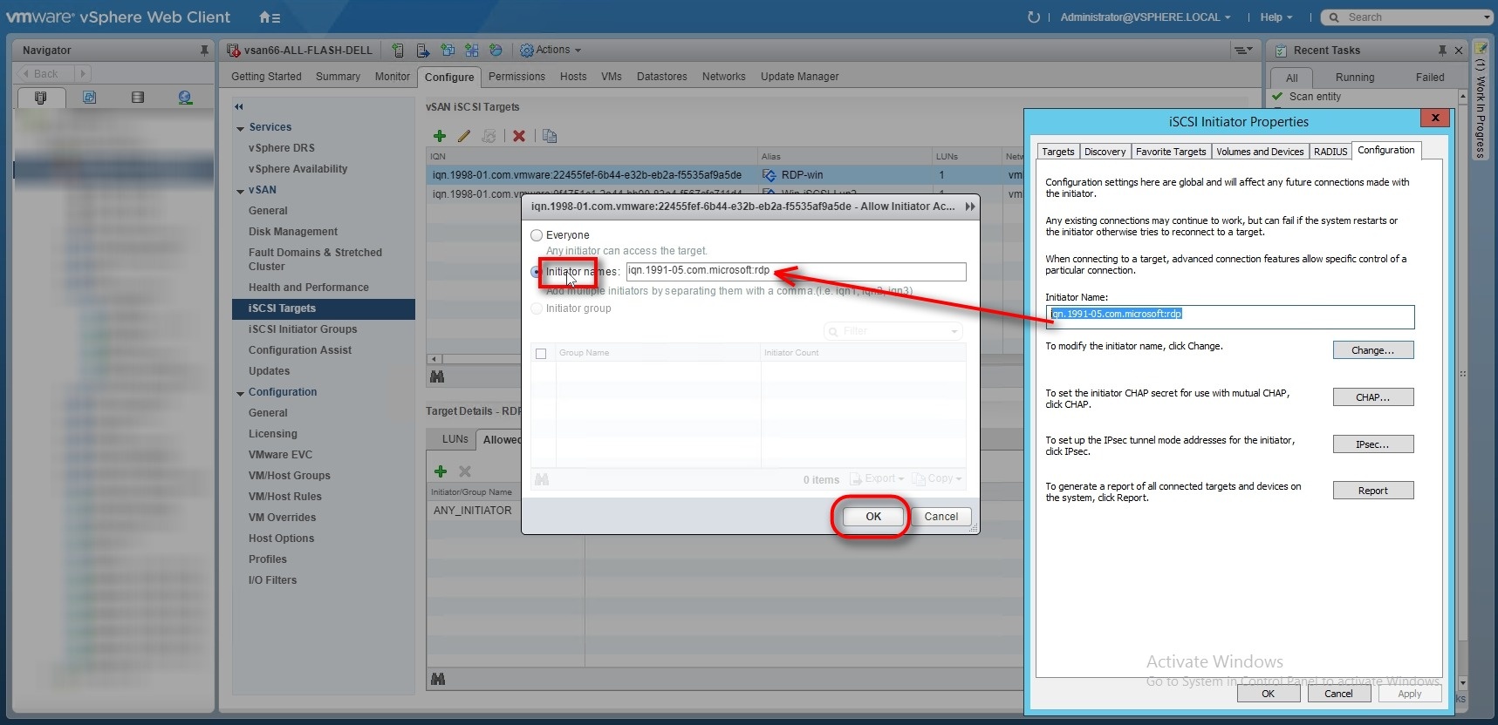The image size is (1498, 725).
Task: Open the Administrator@VSPHERE.LOCAL user dropdown
Action: (x=1145, y=17)
